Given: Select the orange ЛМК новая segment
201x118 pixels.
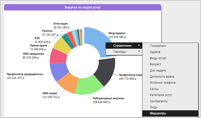Looking at the screenshot, I should click(68, 83).
